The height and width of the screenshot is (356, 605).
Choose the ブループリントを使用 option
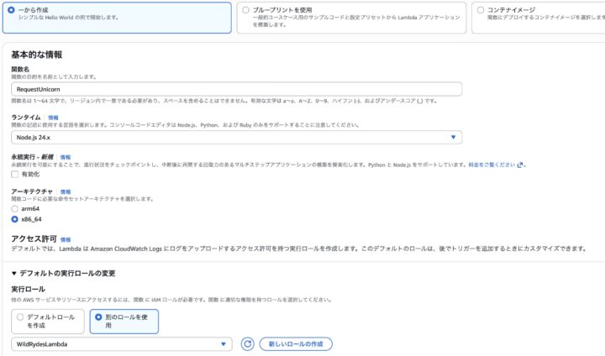pyautogui.click(x=245, y=10)
